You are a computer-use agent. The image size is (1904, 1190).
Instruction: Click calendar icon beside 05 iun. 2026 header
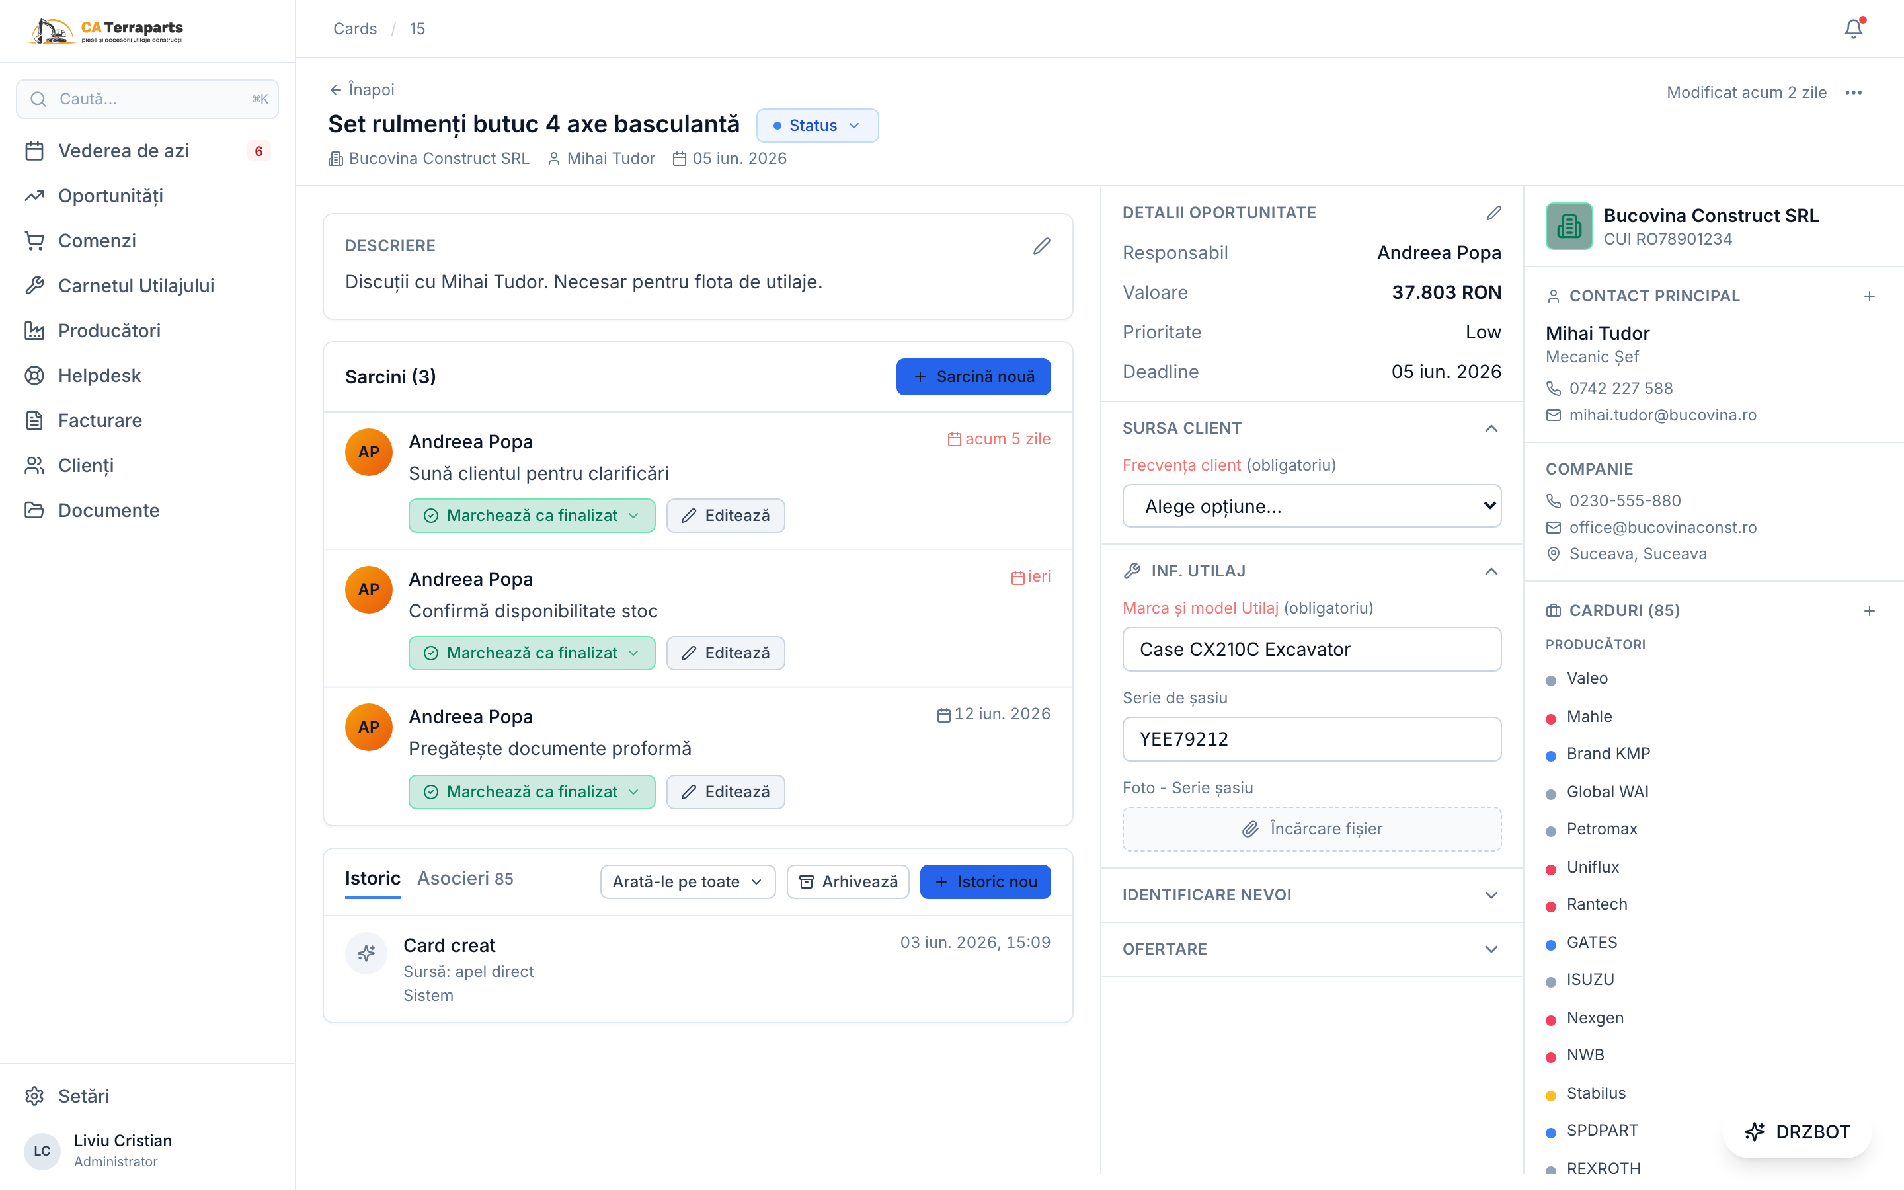click(679, 159)
